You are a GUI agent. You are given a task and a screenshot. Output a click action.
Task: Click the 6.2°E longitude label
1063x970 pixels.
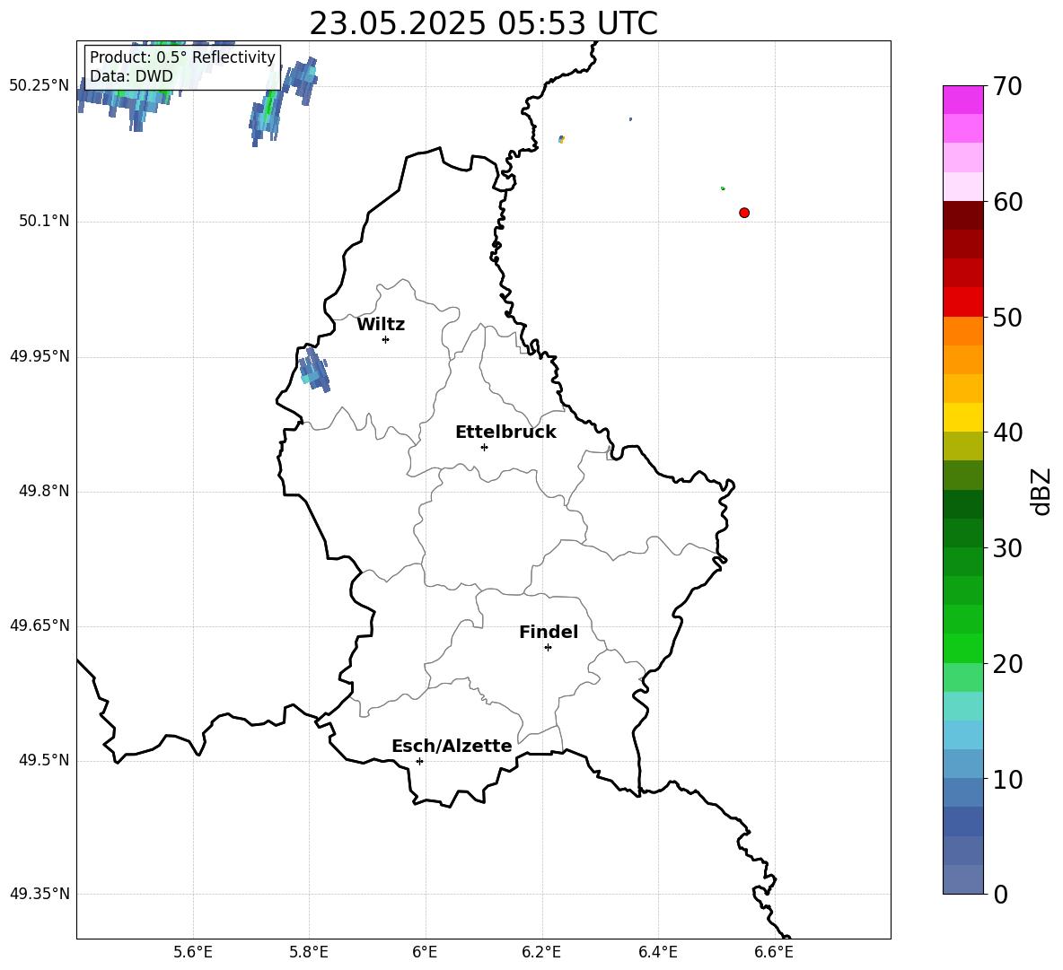[x=541, y=952]
